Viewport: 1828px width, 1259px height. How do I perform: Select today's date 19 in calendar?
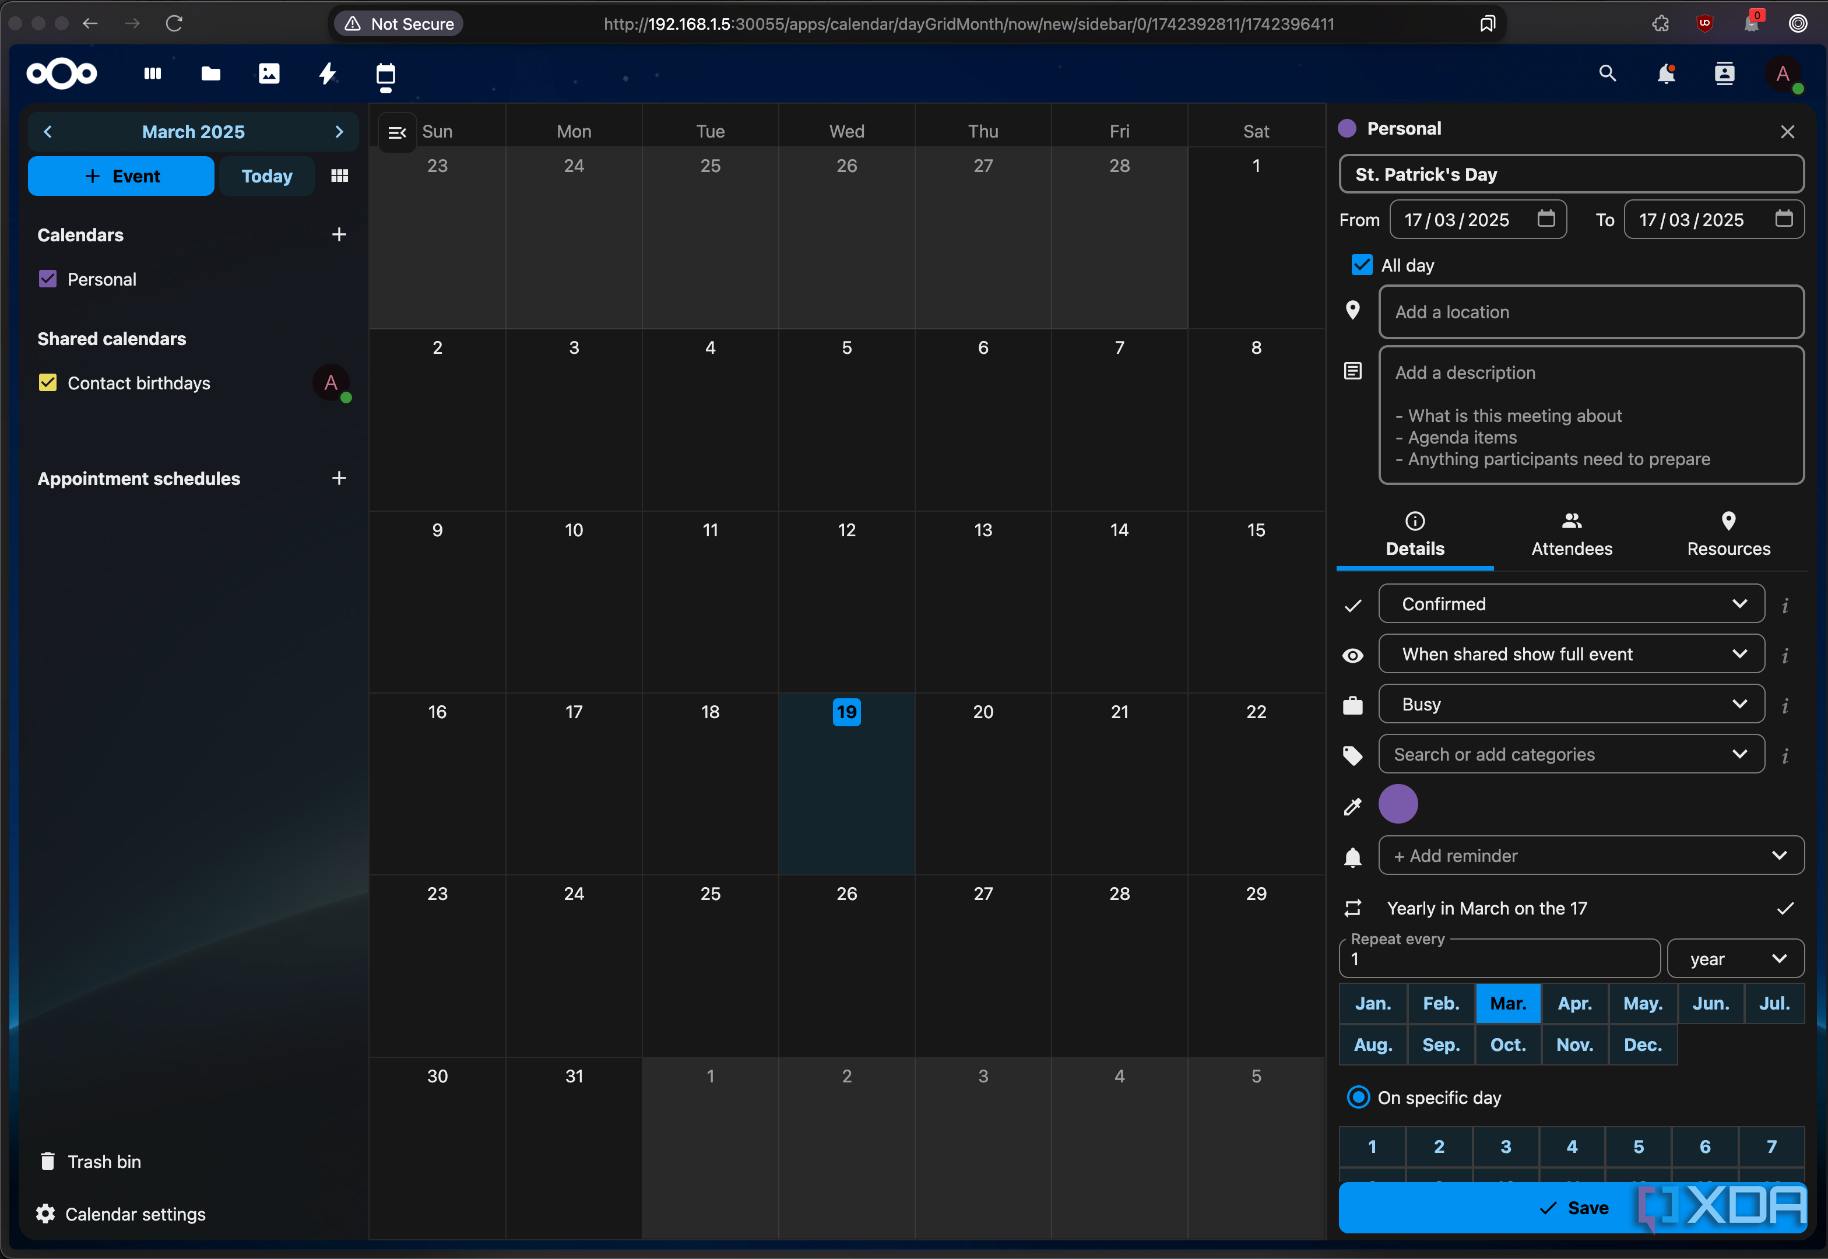click(846, 712)
